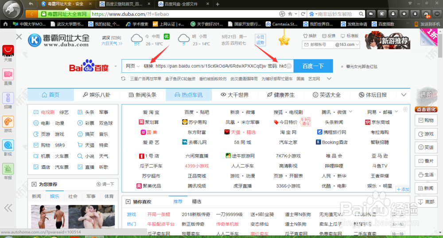The image size is (443, 238).
Task: Click the lock icon in browser toolbar
Action: [x=393, y=14]
